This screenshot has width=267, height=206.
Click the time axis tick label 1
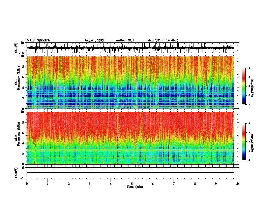click(48, 184)
